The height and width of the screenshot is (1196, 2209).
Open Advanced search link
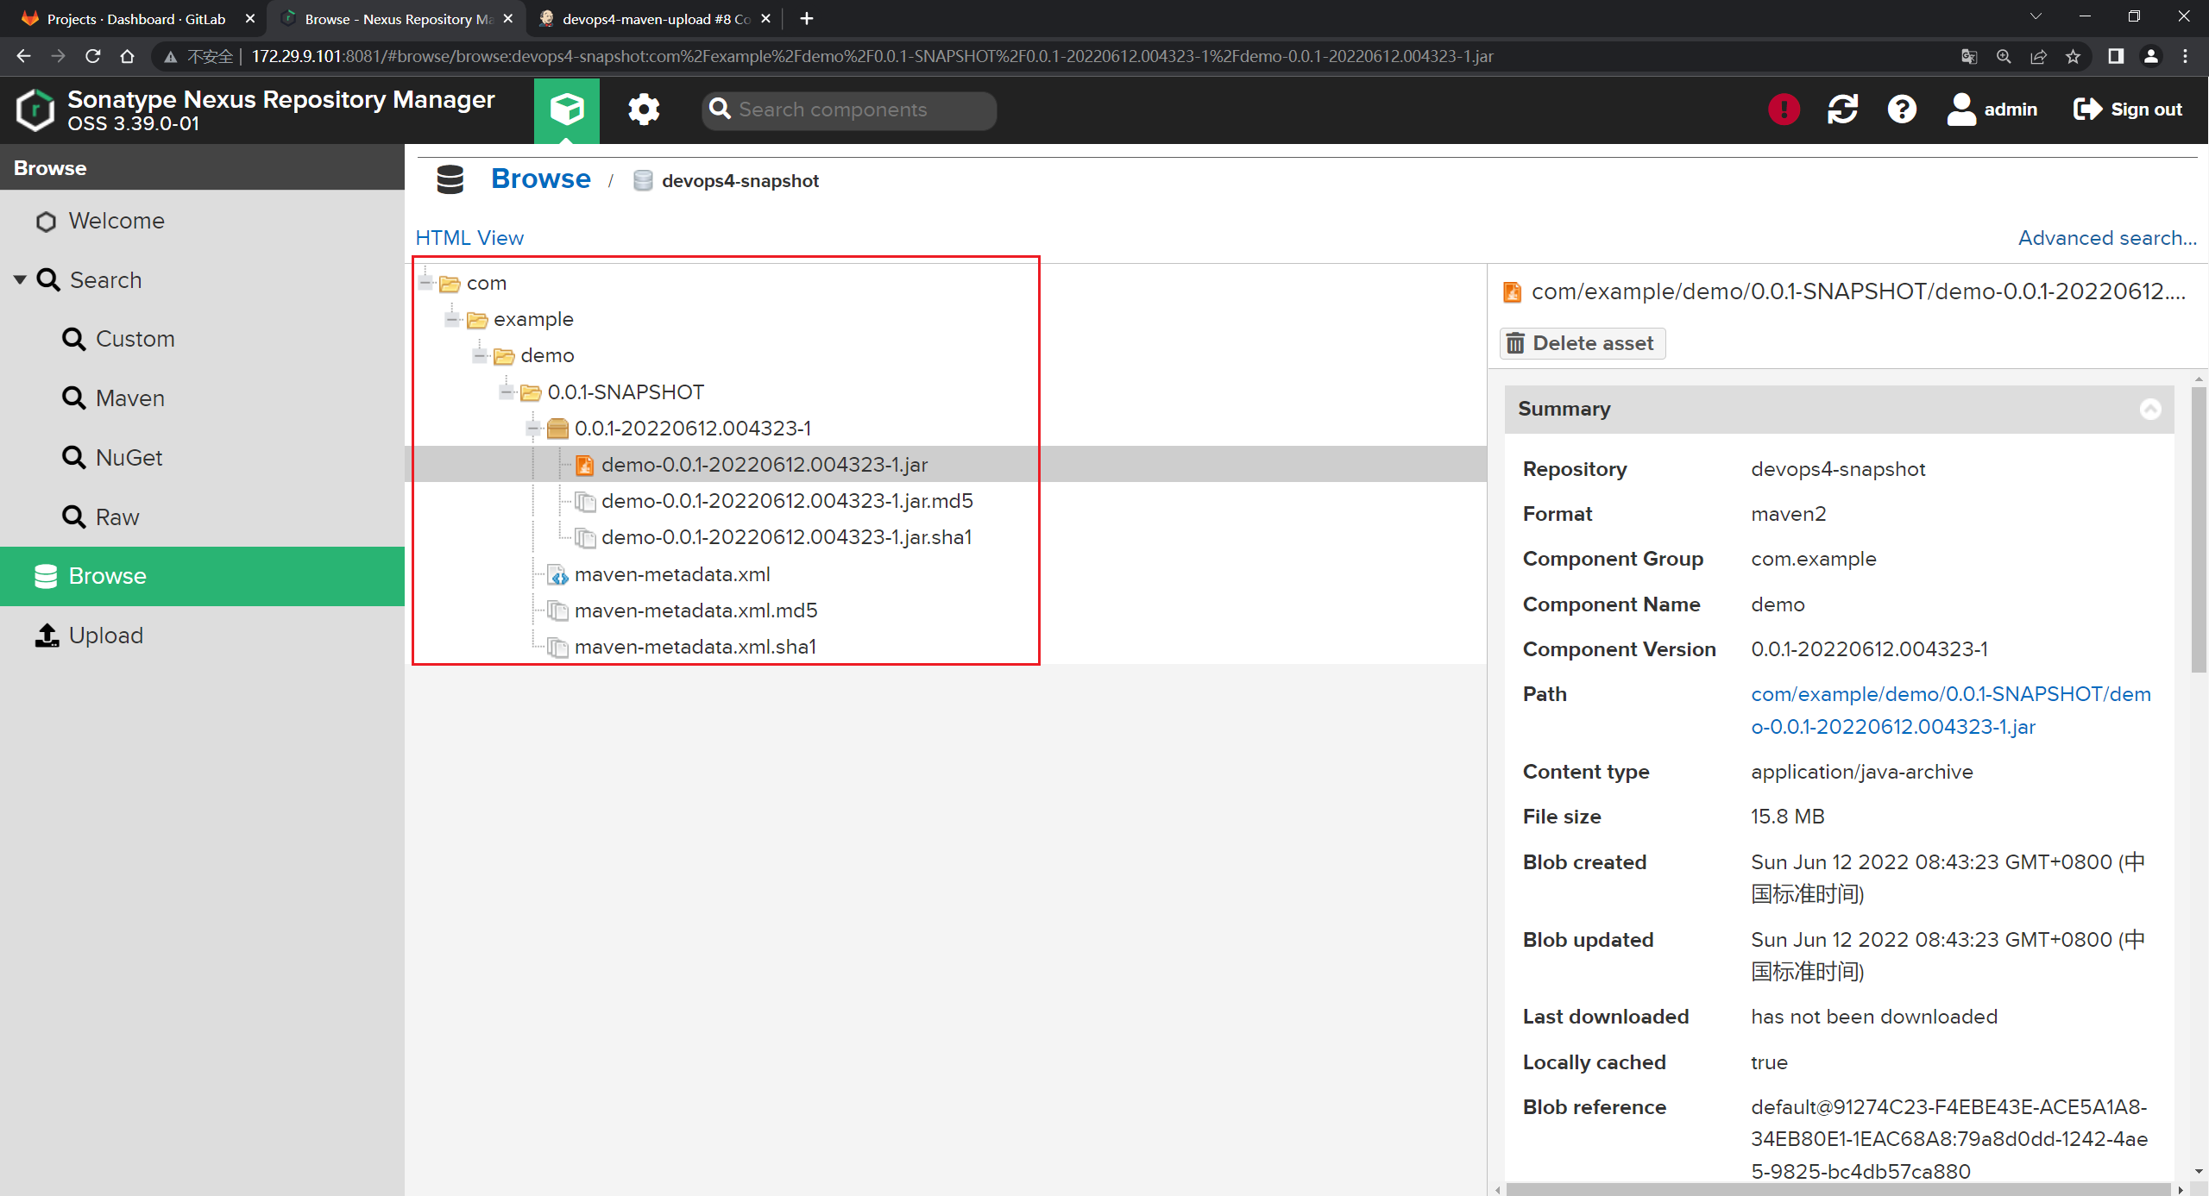point(2107,238)
